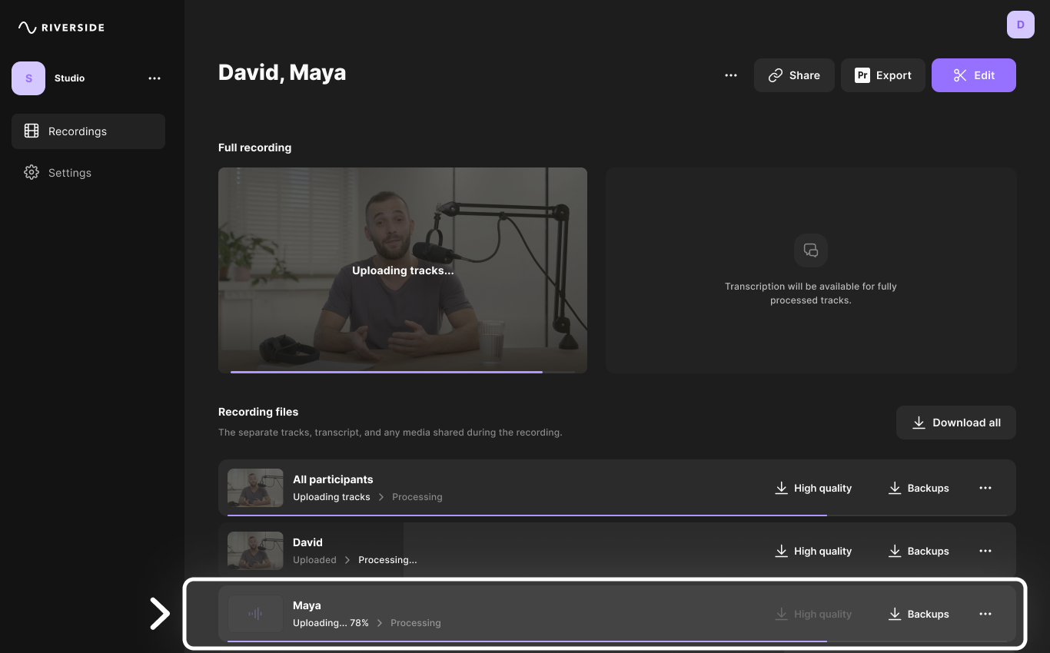Download David's High quality track
Image resolution: width=1050 pixels, height=653 pixels.
click(812, 551)
